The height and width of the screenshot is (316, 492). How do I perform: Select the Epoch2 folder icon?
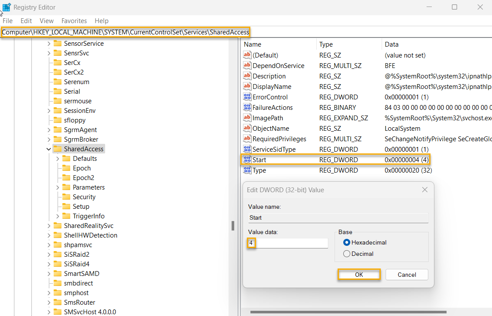pyautogui.click(x=66, y=178)
